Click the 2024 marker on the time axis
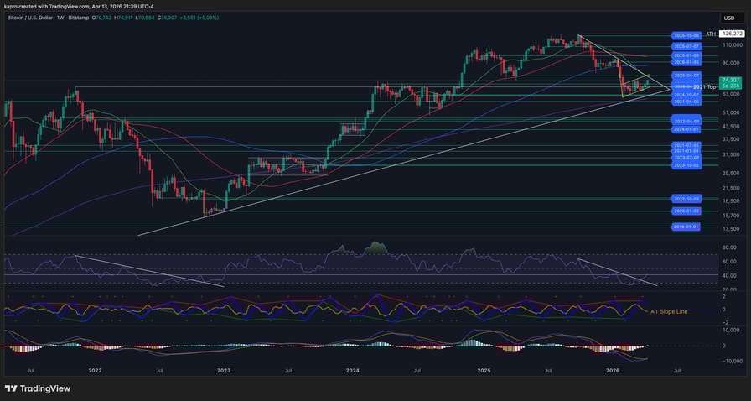This screenshot has width=751, height=401. pyautogui.click(x=352, y=369)
